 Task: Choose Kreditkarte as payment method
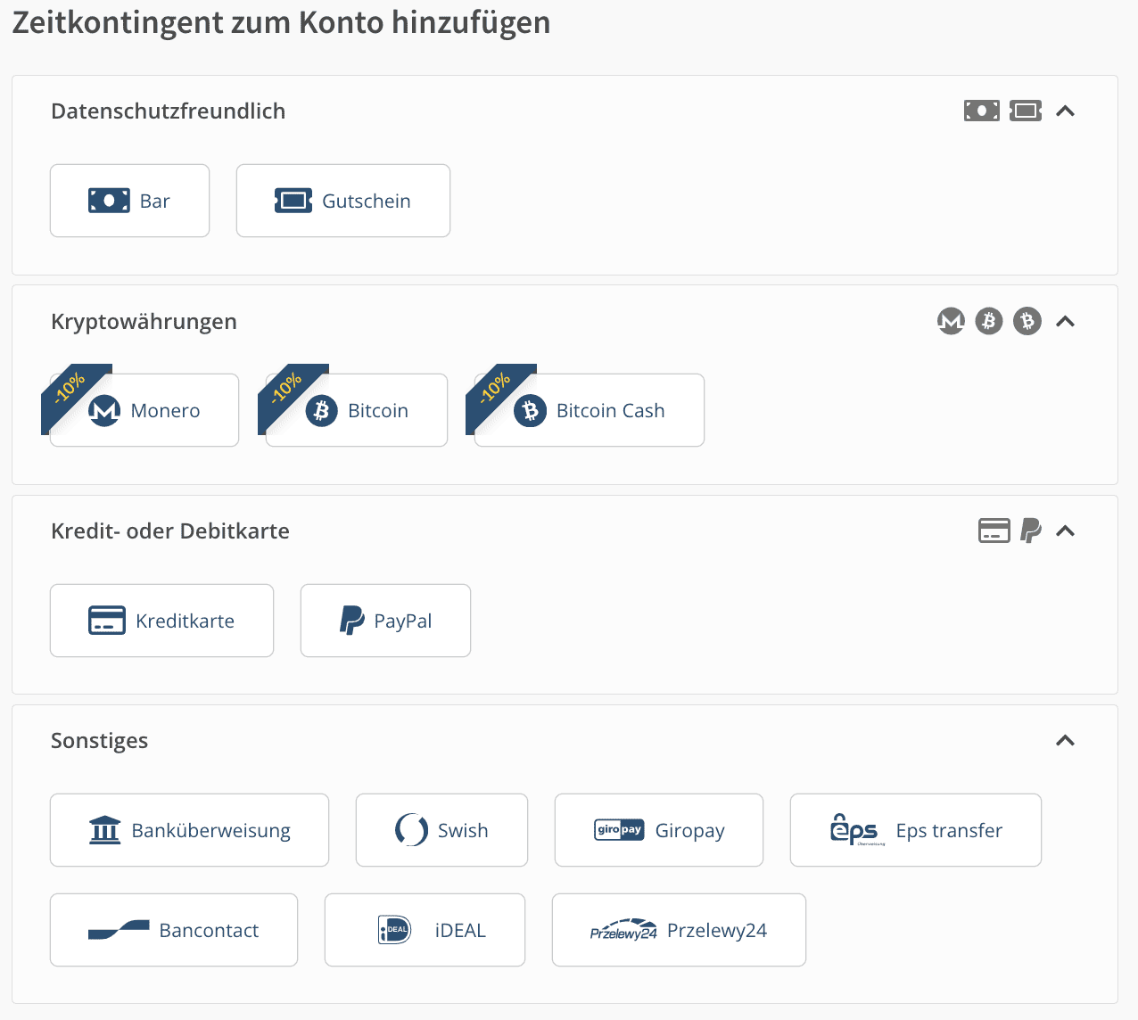tap(161, 621)
